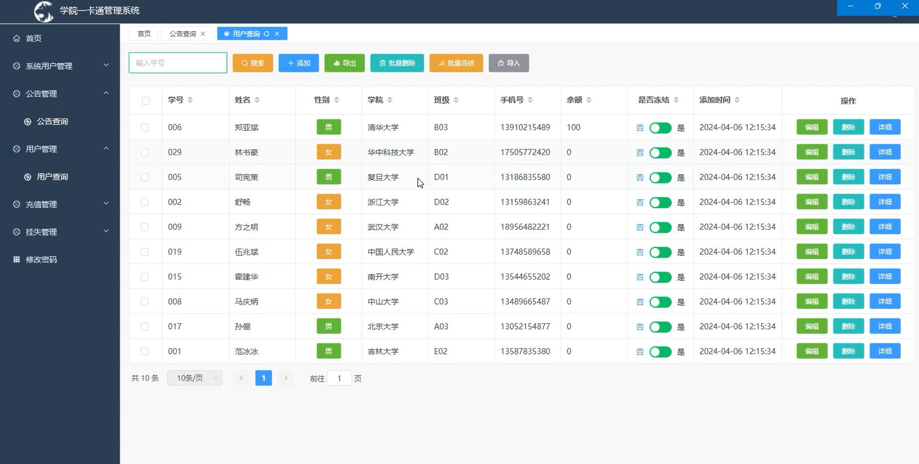Image resolution: width=919 pixels, height=464 pixels.
Task: Toggle freeze switch for student 006
Action: [661, 128]
